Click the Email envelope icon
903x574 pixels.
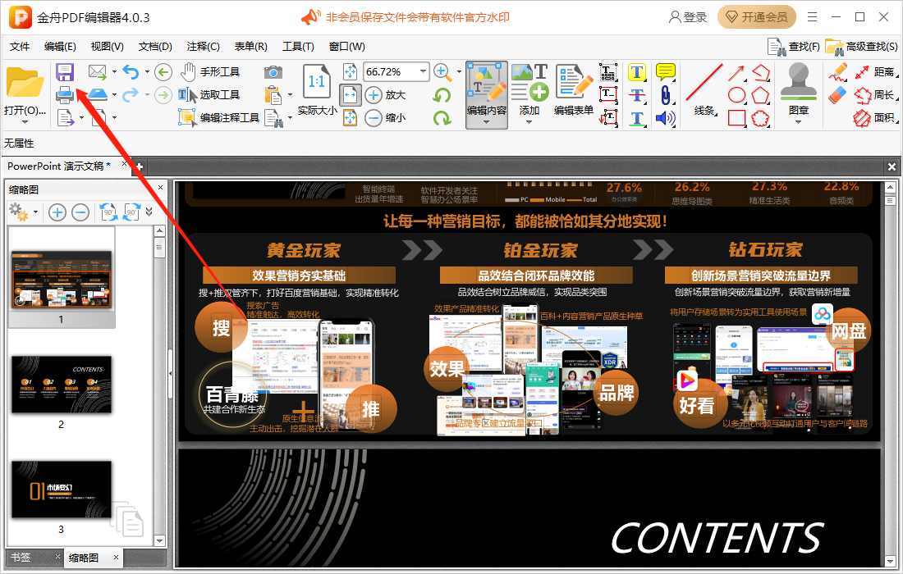98,72
